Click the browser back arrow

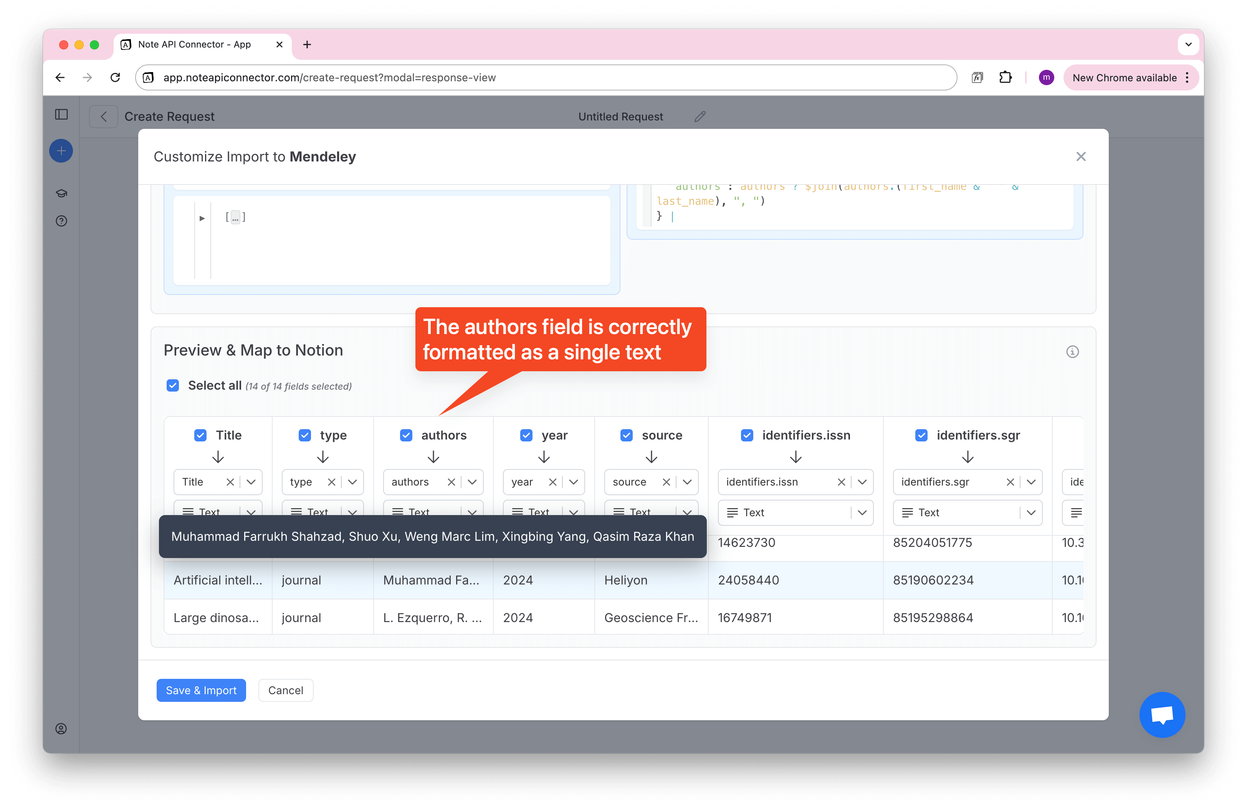click(x=60, y=77)
